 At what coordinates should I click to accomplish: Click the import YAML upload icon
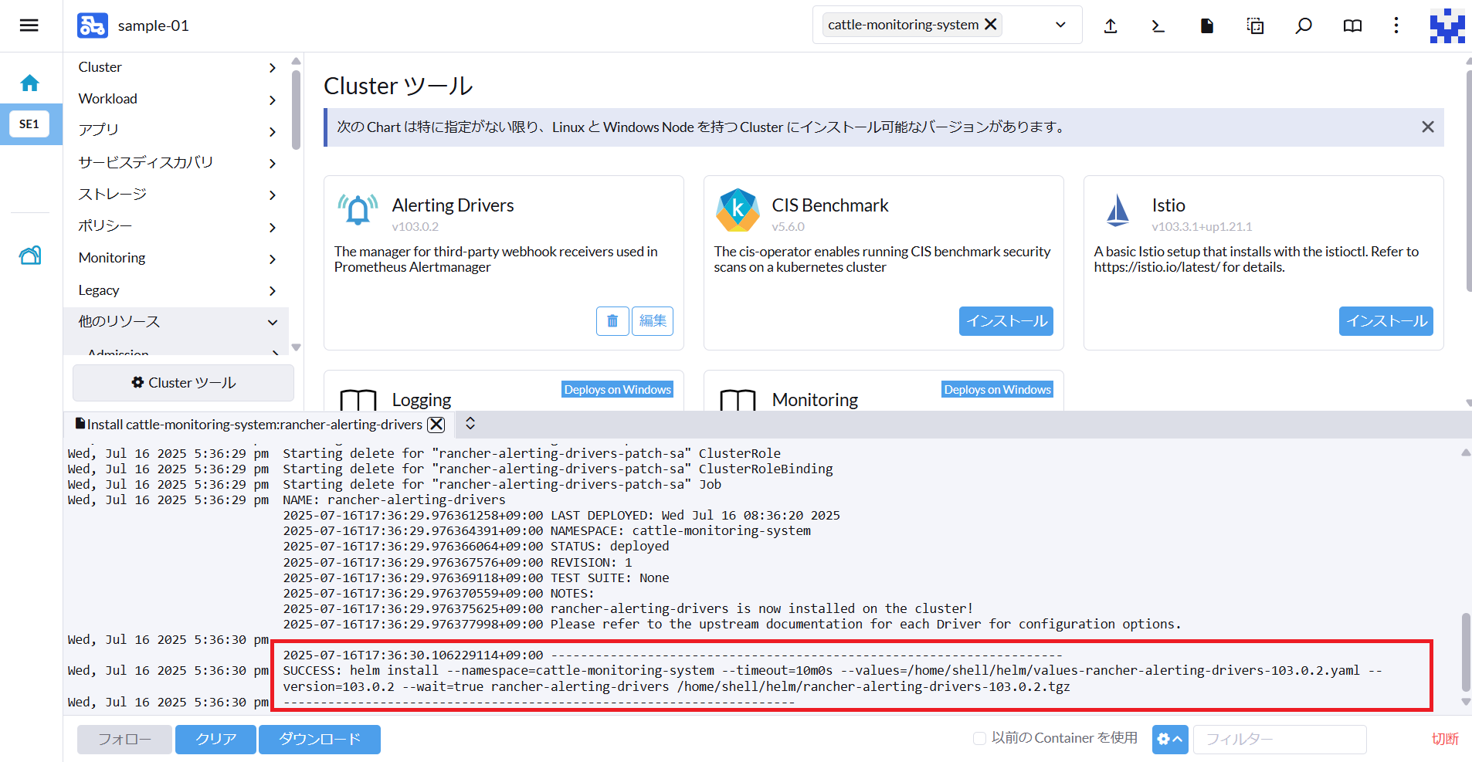1111,25
